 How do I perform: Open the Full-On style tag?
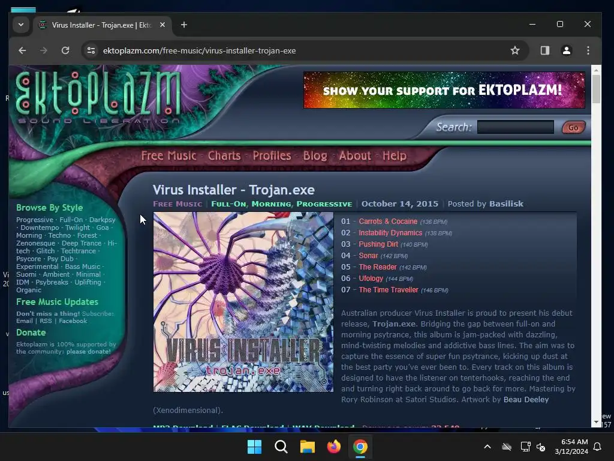[228, 204]
